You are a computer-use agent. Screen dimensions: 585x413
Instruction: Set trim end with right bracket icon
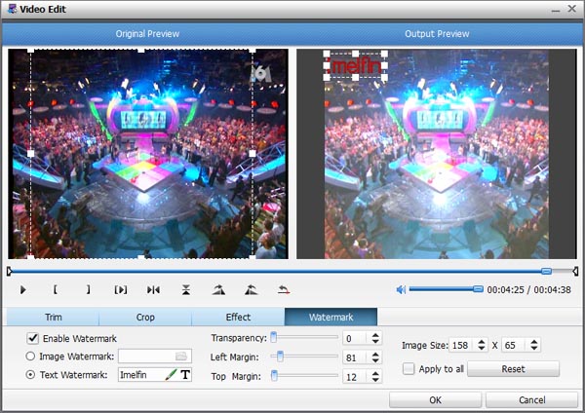[x=88, y=289]
